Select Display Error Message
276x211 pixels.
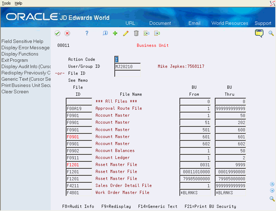(x=26, y=48)
